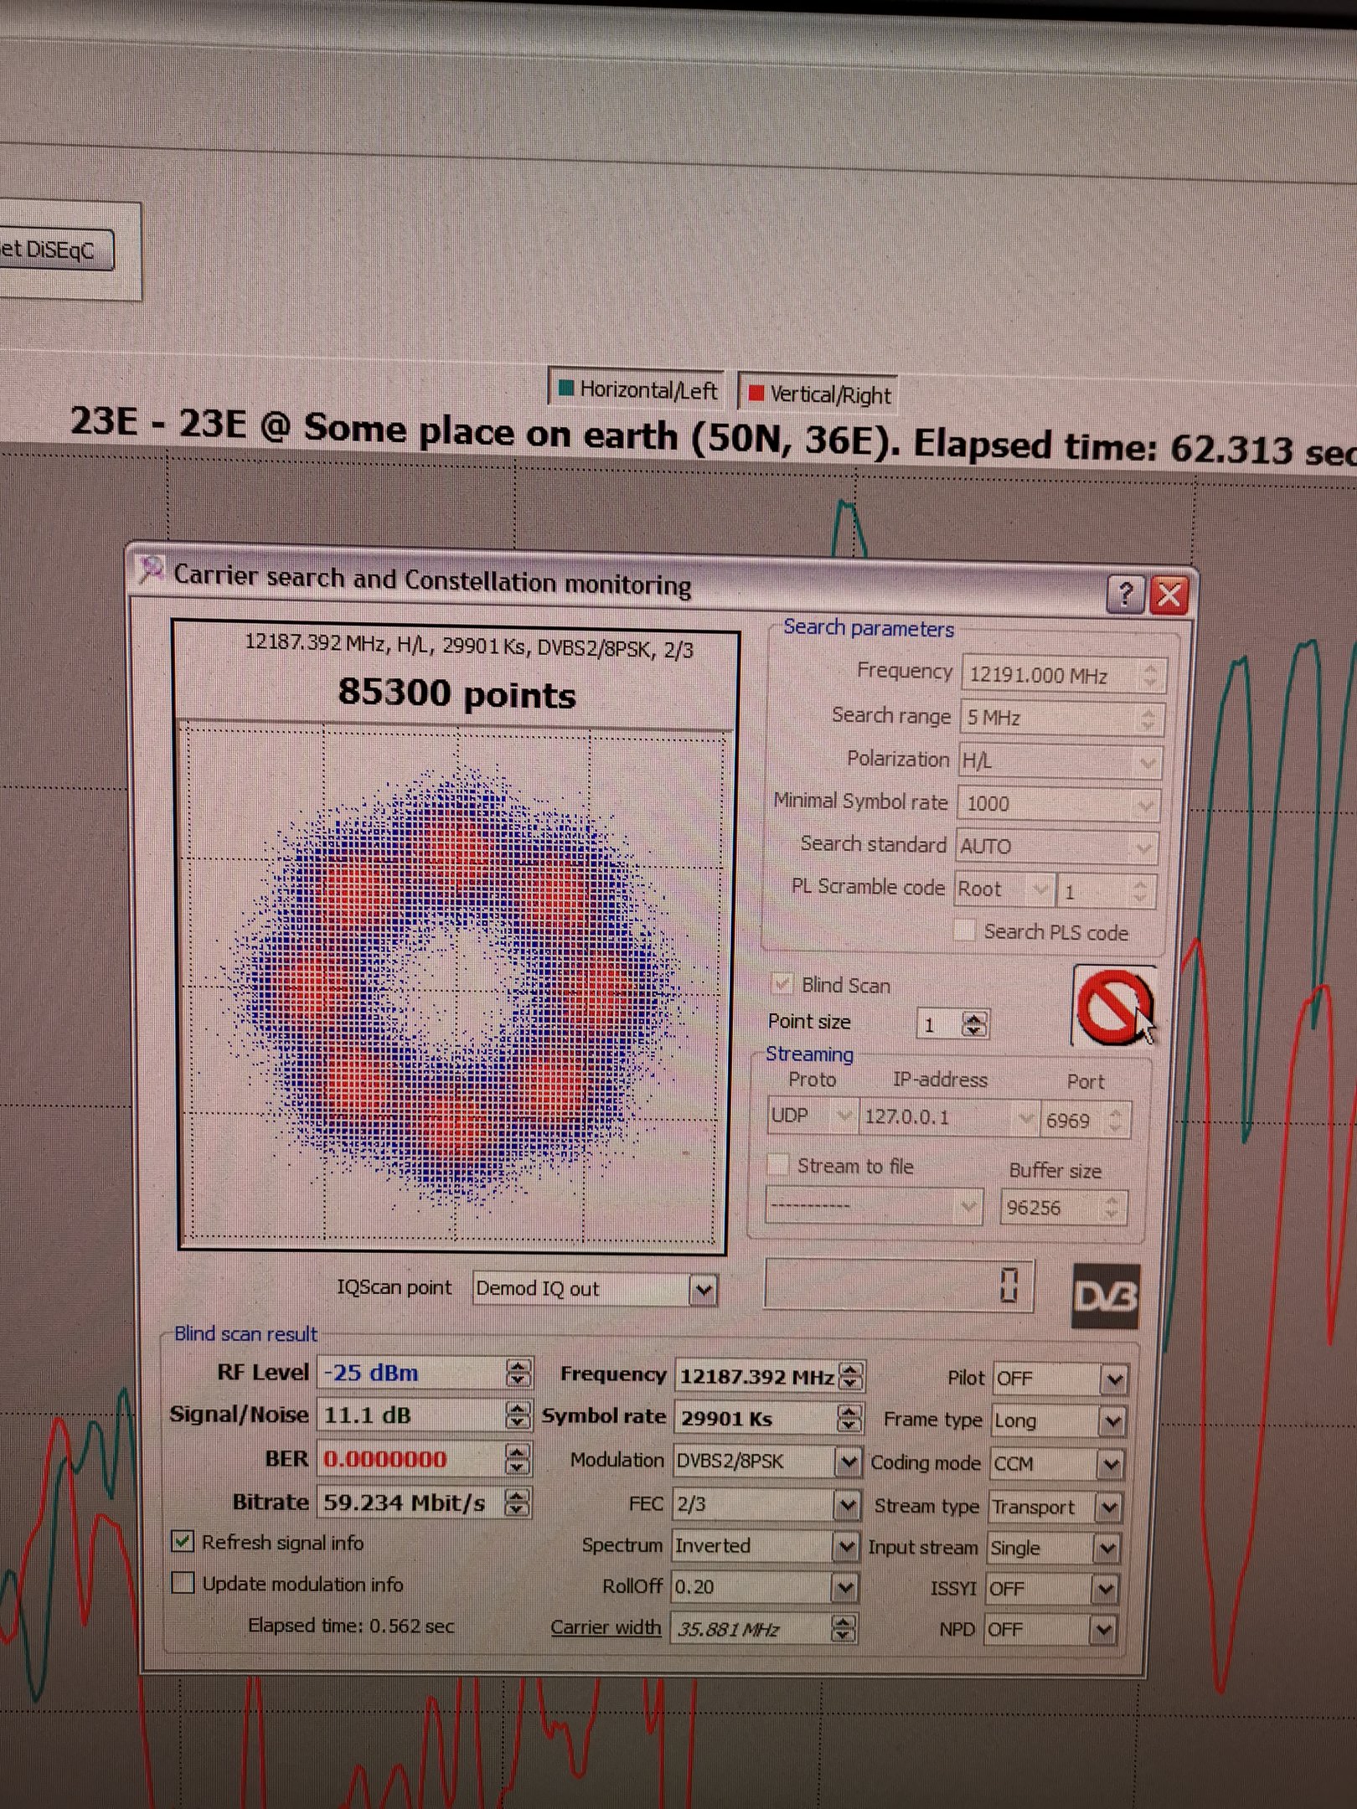The image size is (1357, 1809).
Task: Click the help question mark icon
Action: [x=1125, y=595]
